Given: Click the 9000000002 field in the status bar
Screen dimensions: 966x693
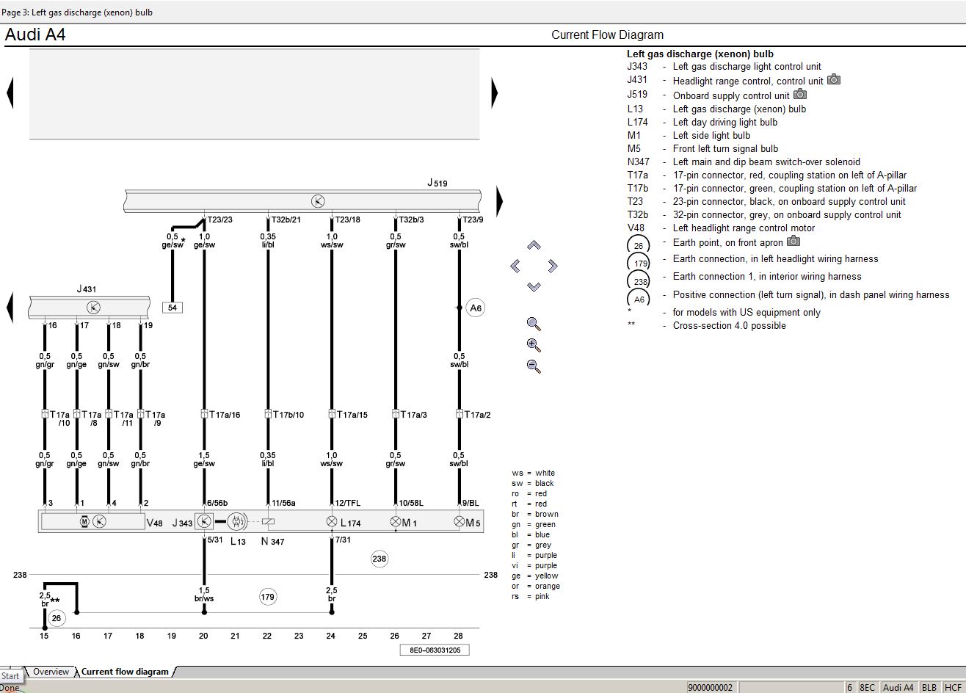Looking at the screenshot, I should (x=710, y=687).
